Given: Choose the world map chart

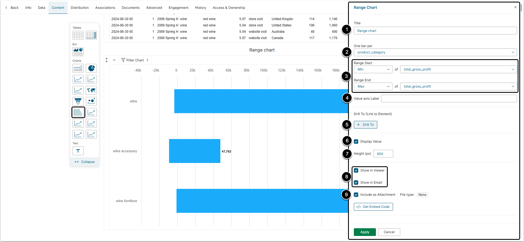Looking at the screenshot, I should coord(91,90).
